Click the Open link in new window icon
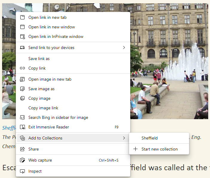210x178 pixels. point(22,27)
